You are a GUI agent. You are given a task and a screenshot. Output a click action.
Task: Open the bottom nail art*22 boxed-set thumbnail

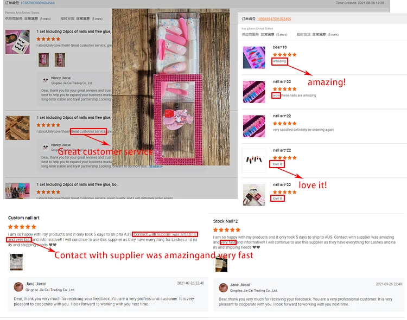pos(254,195)
